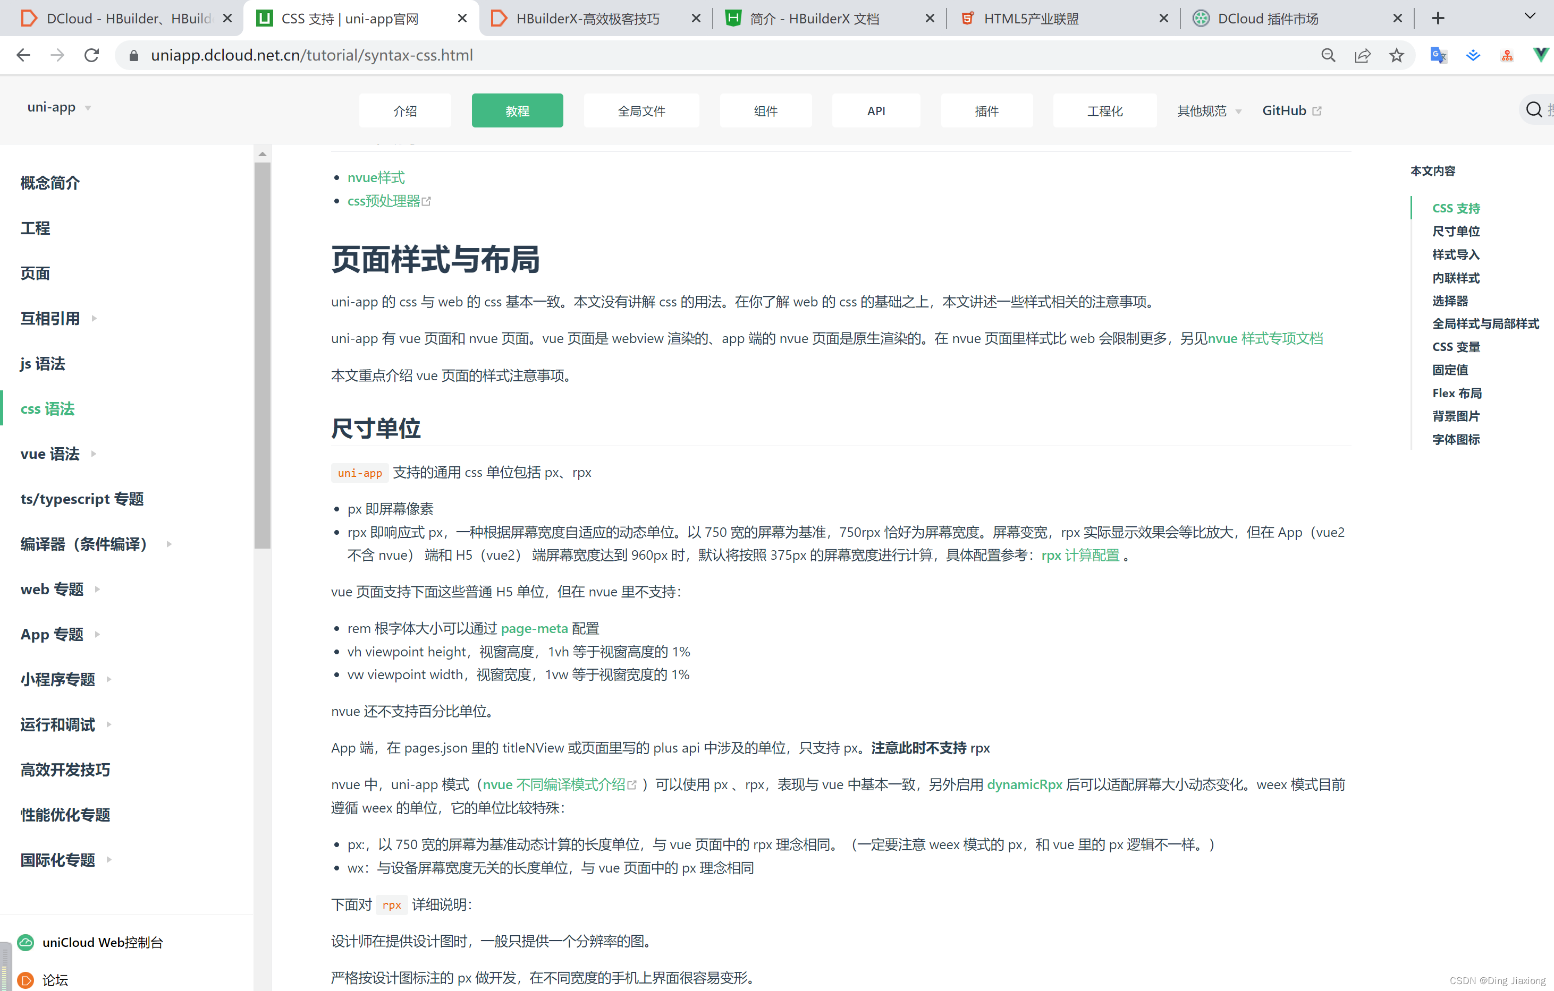Click the zoom magnifier icon in address bar
Viewport: 1554px width, 991px height.
point(1328,55)
